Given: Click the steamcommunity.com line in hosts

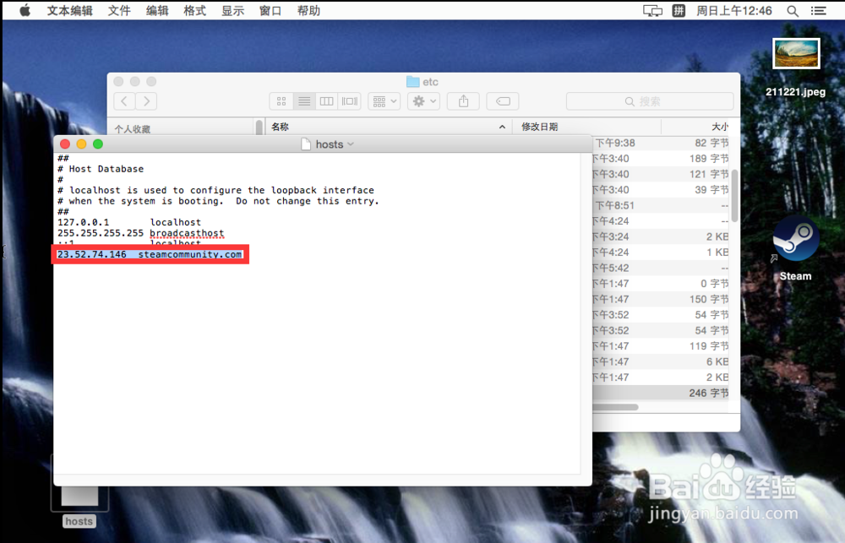Looking at the screenshot, I should pyautogui.click(x=150, y=254).
